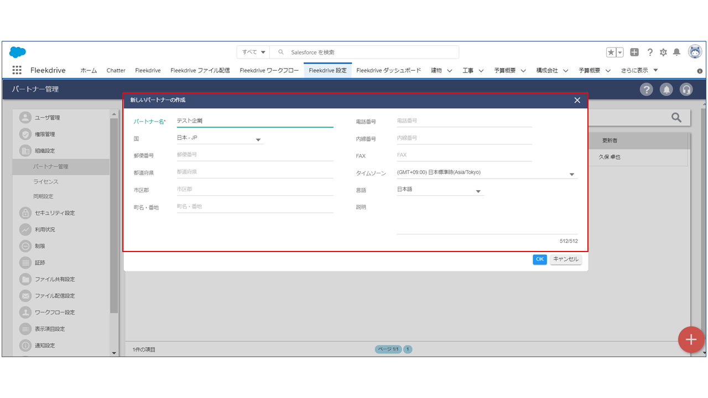Open the Salesforce setup gear icon
Screen dimensions: 708x398
click(x=663, y=52)
